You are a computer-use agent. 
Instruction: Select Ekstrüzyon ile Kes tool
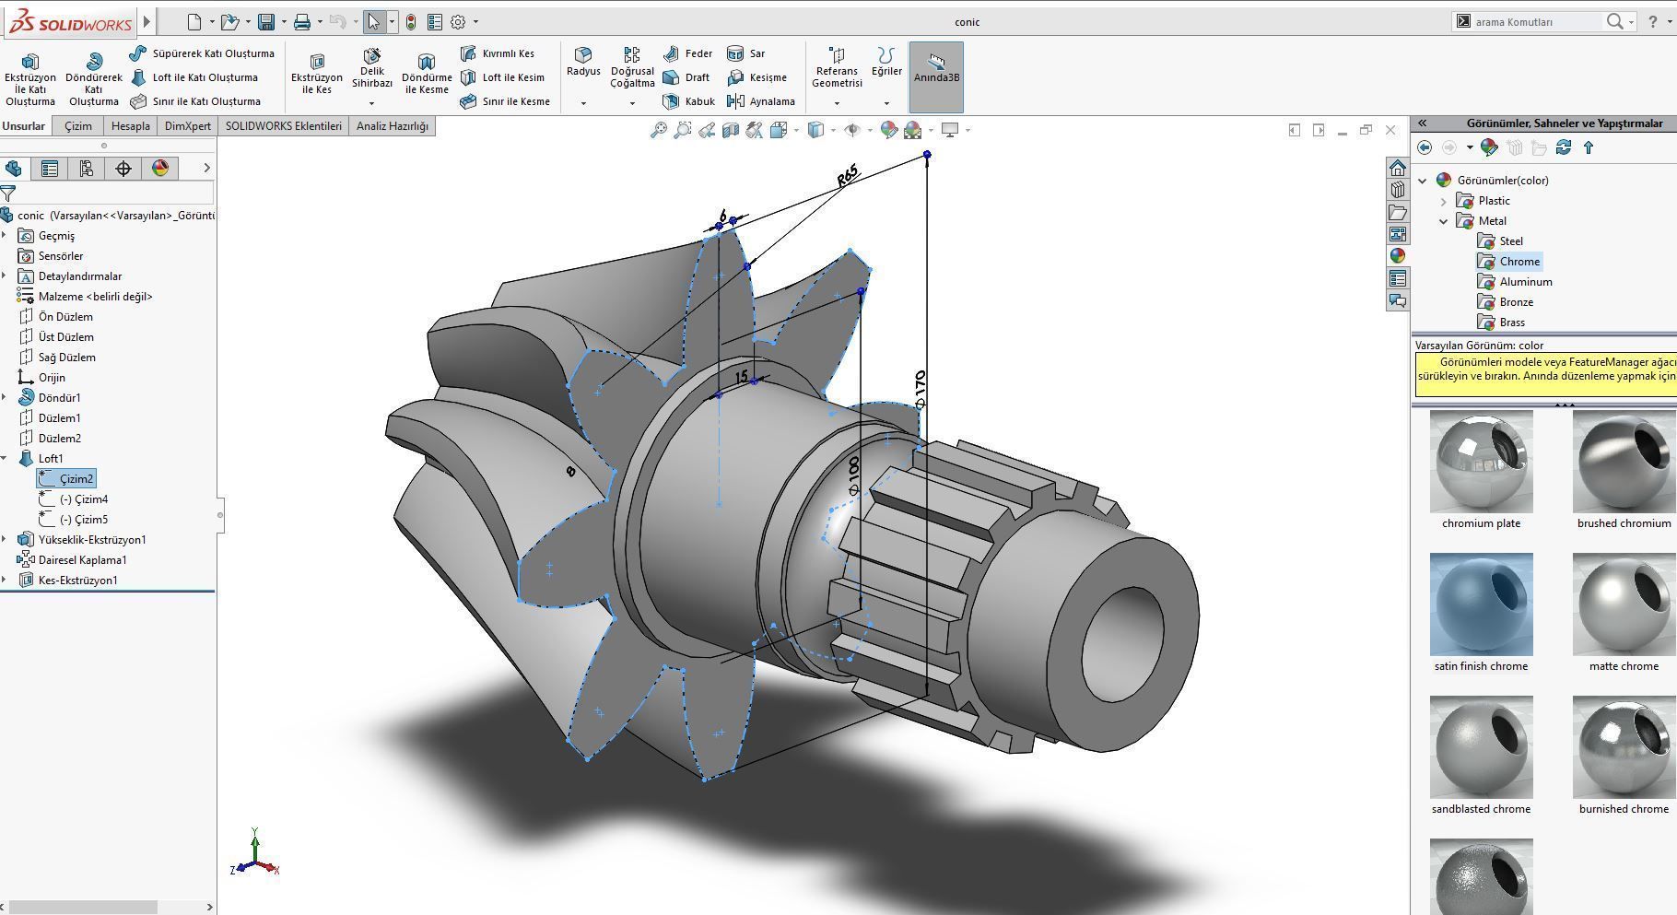(317, 74)
